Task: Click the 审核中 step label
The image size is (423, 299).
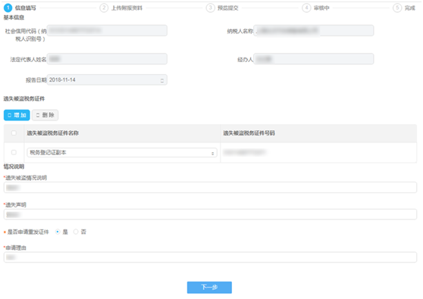Action: (321, 8)
